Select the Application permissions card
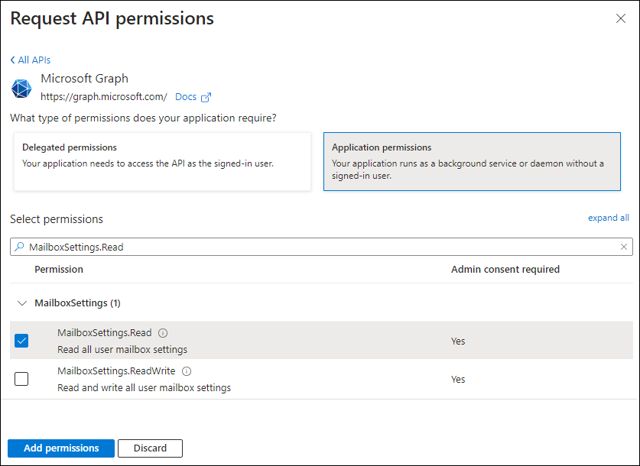This screenshot has height=466, width=640. point(472,161)
